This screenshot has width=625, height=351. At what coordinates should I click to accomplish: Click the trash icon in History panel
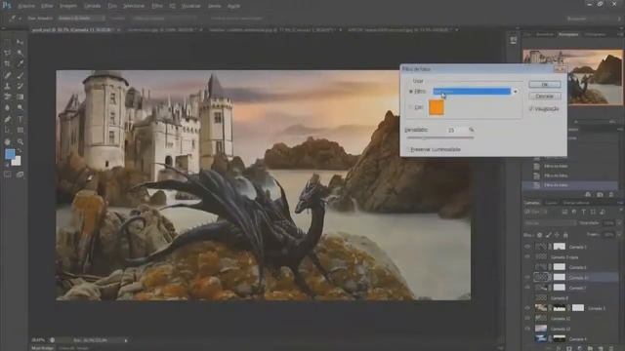pyautogui.click(x=611, y=195)
